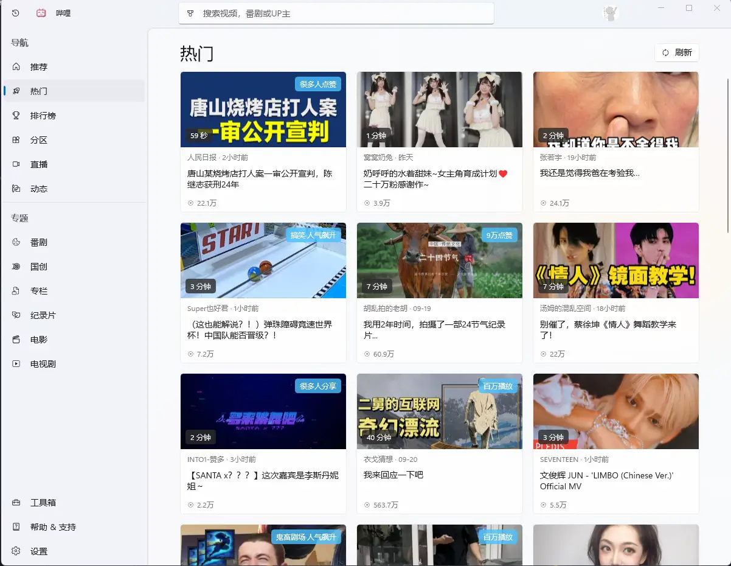Click the 帮助 & 支持 icon
The height and width of the screenshot is (566, 731).
(x=16, y=527)
